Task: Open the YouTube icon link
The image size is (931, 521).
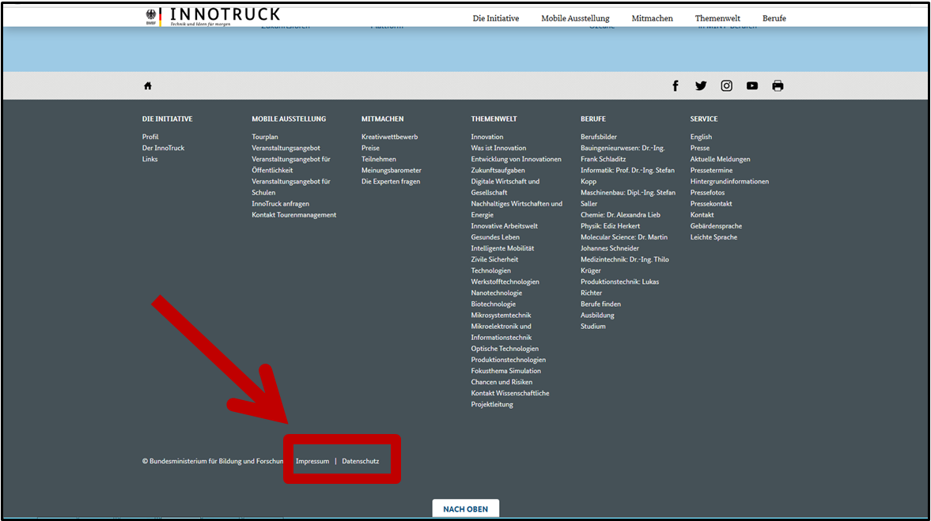Action: [751, 86]
